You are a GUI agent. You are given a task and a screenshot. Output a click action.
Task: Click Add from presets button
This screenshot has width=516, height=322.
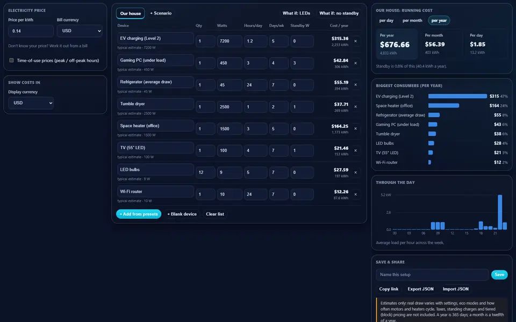pos(139,214)
